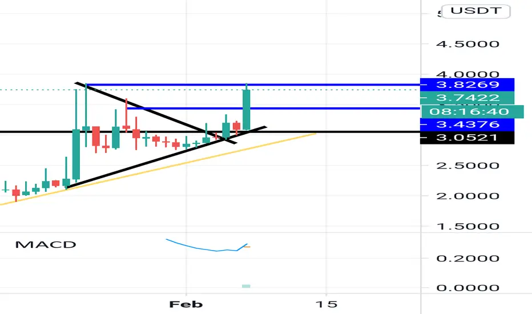Viewport: 532px width, 314px height.
Task: Select the 3.0521 black price label
Action: point(467,138)
